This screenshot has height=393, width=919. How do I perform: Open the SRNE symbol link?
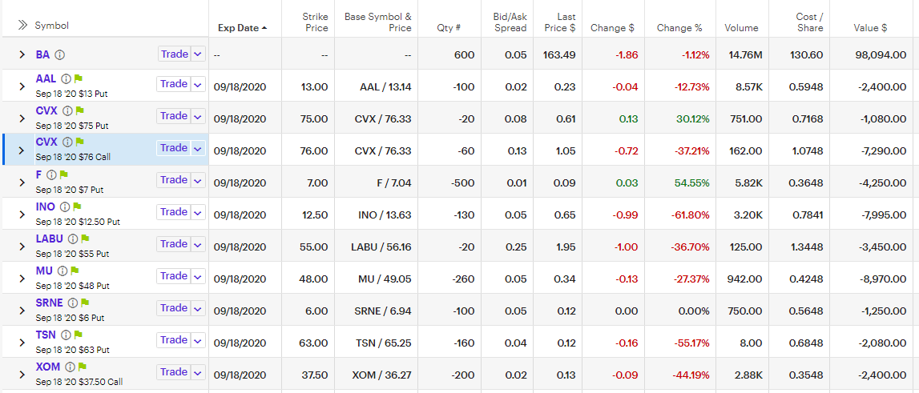(49, 303)
